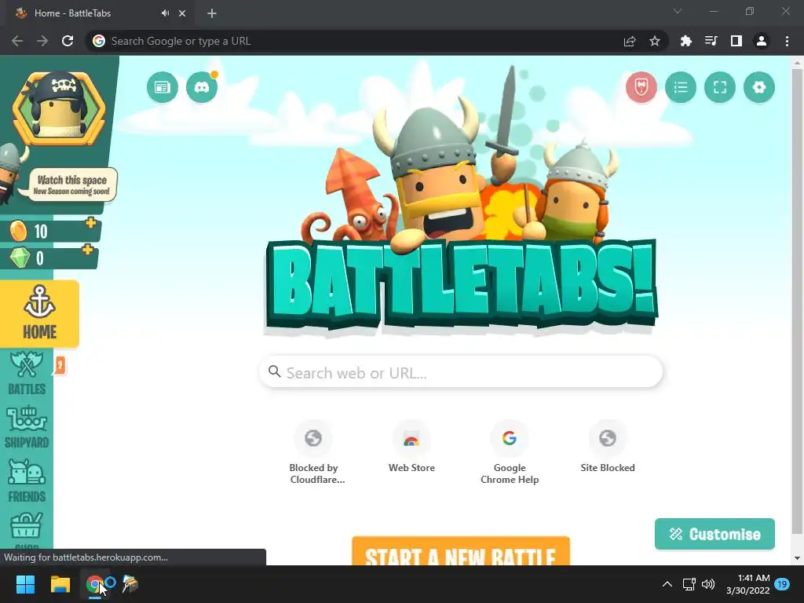Click the page vertical scrollbar
Image resolution: width=804 pixels, height=603 pixels.
796,302
